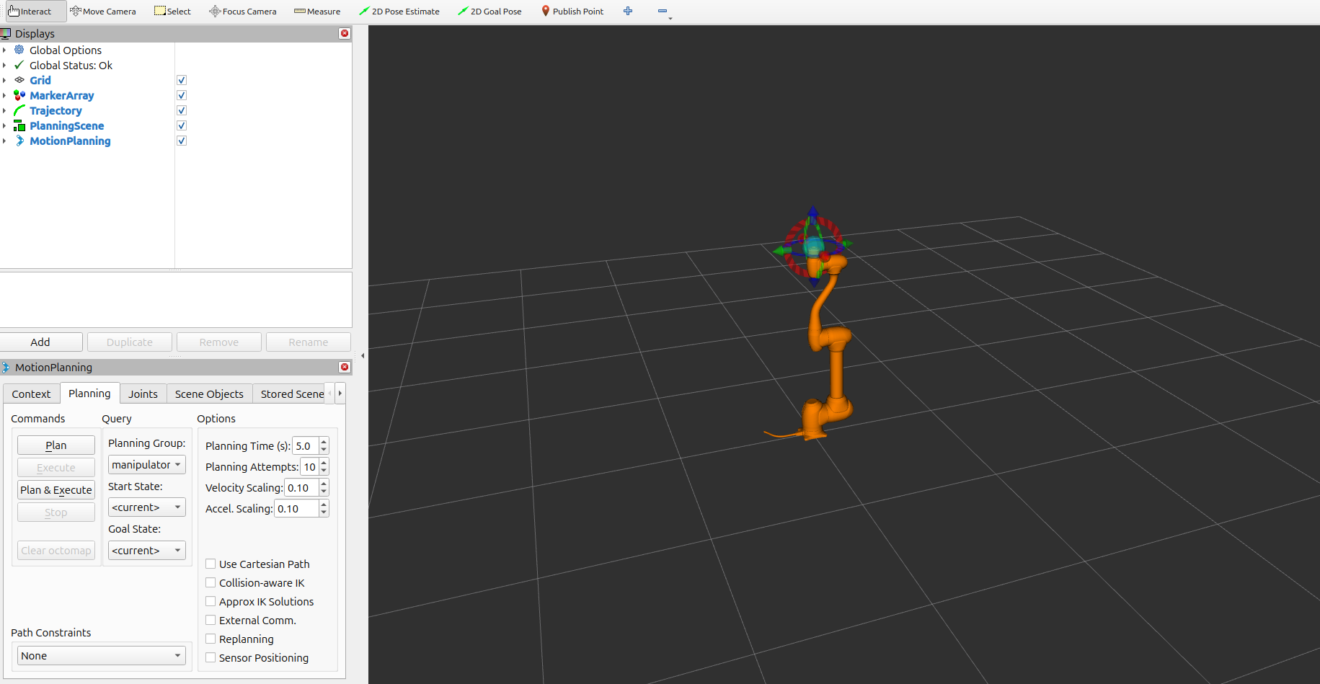Image resolution: width=1320 pixels, height=684 pixels.
Task: Click the Accel. Scaling value field
Action: pos(296,509)
